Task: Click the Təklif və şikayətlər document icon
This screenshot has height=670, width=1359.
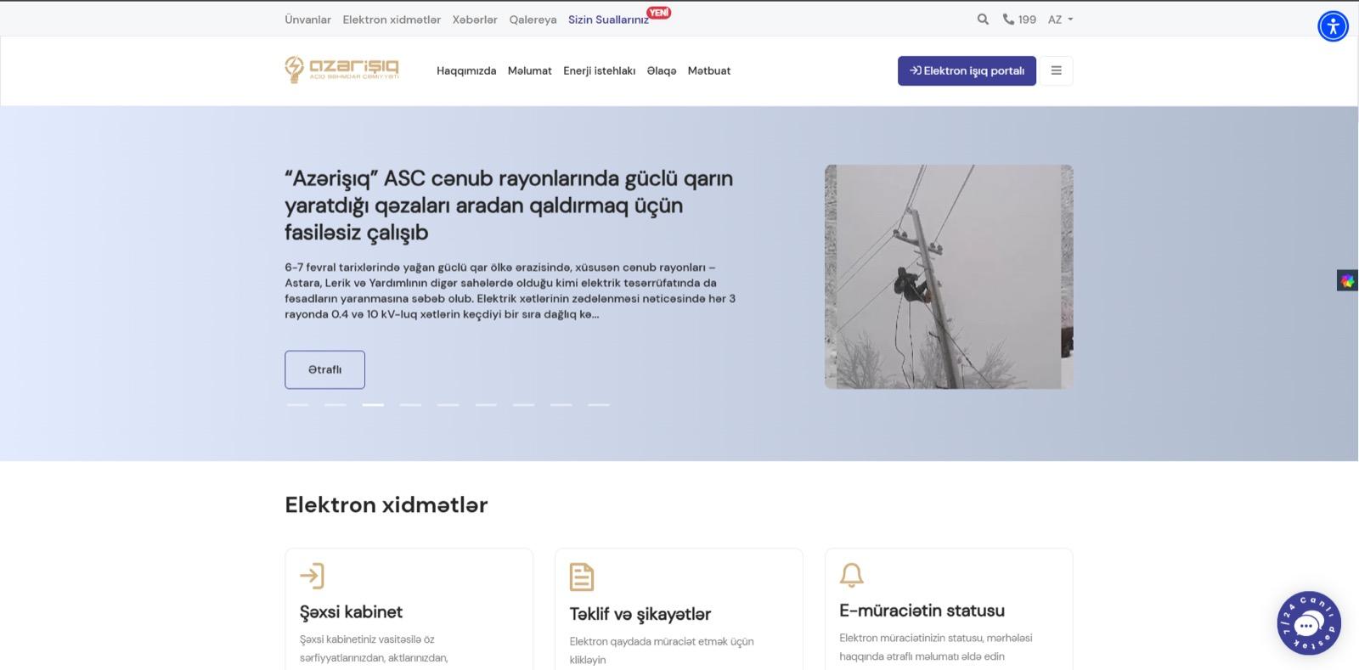Action: [x=582, y=577]
